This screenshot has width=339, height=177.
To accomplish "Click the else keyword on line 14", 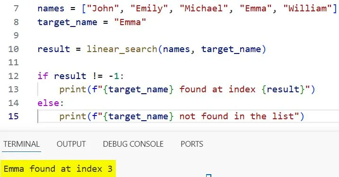I will click(x=48, y=103).
